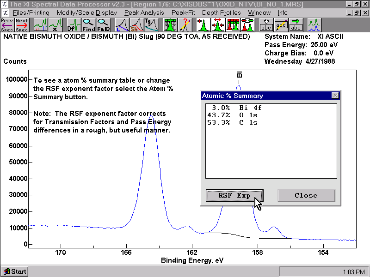Image resolution: width=370 pixels, height=277 pixels.
Task: Click the F&ID find and identify icon
Action: click(x=103, y=25)
